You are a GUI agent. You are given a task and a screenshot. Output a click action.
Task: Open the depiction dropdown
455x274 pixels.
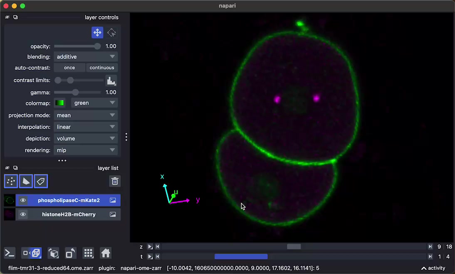[86, 138]
